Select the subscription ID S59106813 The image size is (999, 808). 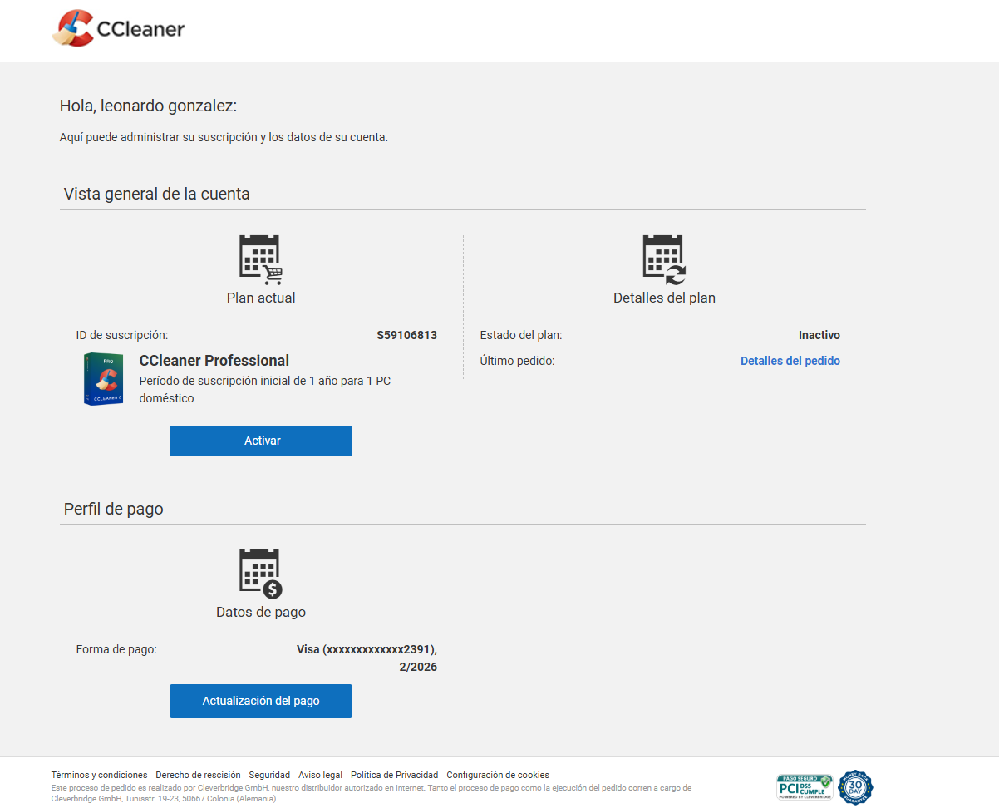[406, 336]
